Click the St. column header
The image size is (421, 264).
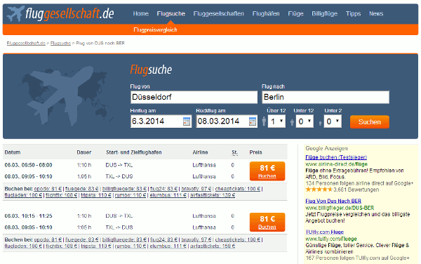pyautogui.click(x=234, y=152)
